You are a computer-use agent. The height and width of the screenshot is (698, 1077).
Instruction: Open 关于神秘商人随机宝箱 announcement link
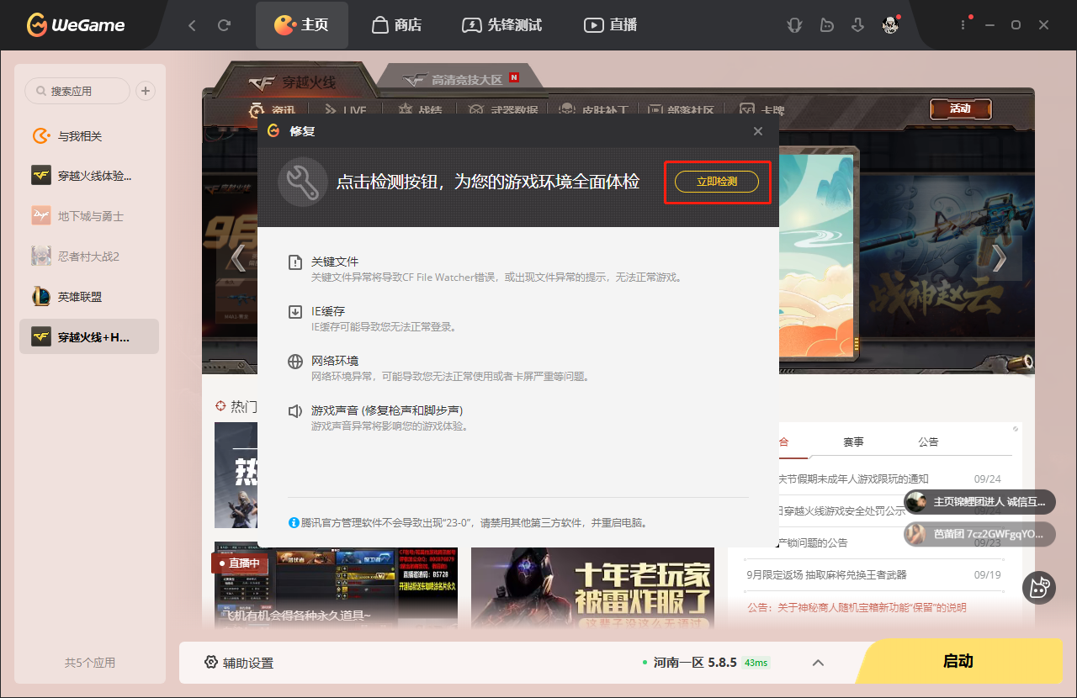point(857,607)
